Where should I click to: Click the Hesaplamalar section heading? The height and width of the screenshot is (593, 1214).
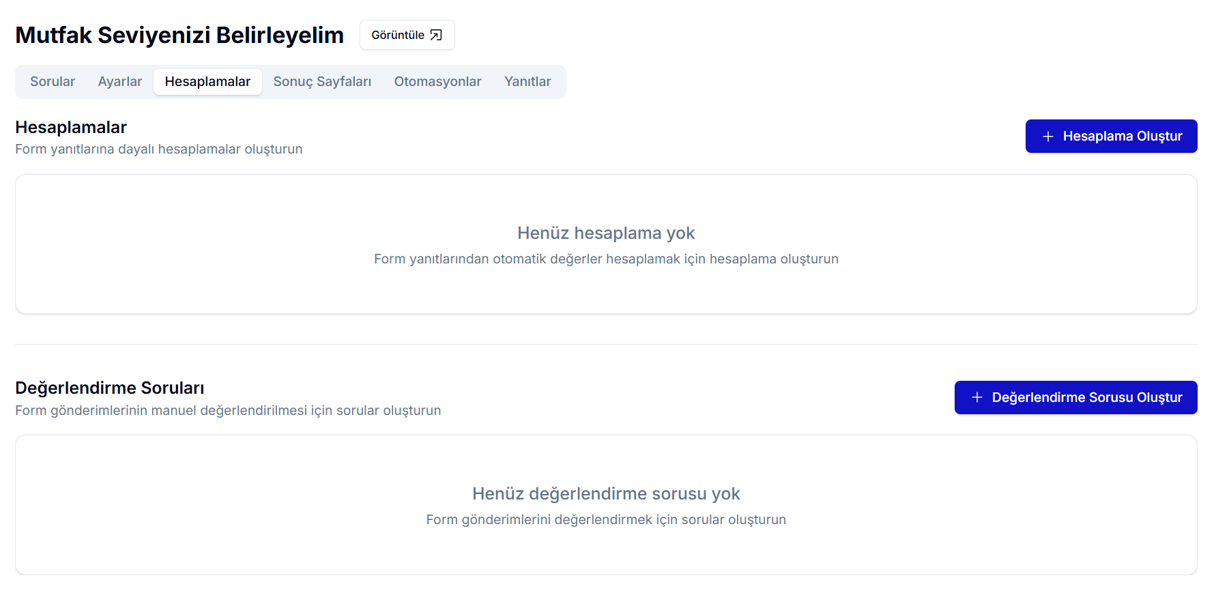(x=71, y=127)
